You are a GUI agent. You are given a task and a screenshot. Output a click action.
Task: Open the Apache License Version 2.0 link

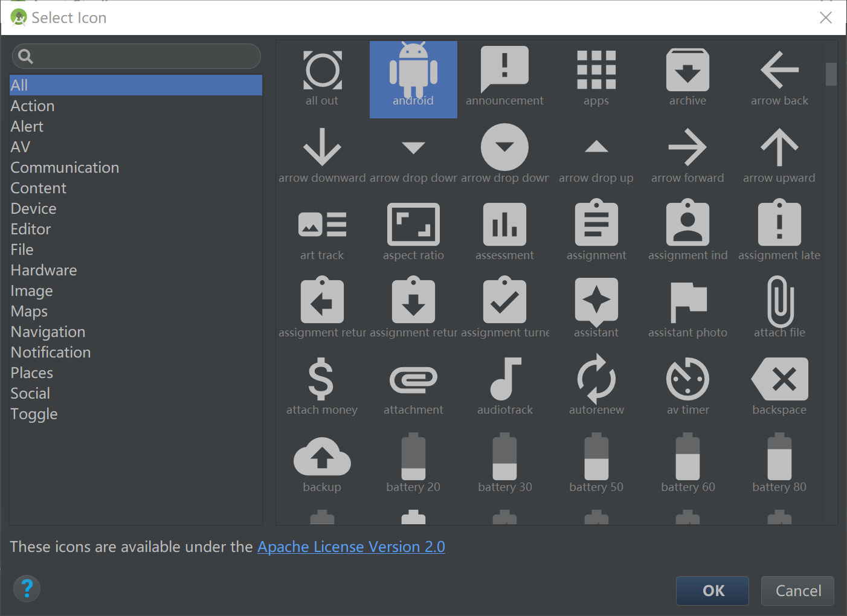pyautogui.click(x=351, y=547)
